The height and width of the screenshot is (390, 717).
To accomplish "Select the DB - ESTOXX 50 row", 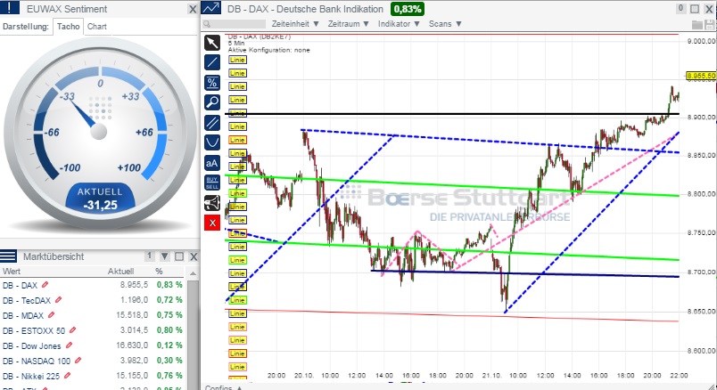I will [x=93, y=330].
